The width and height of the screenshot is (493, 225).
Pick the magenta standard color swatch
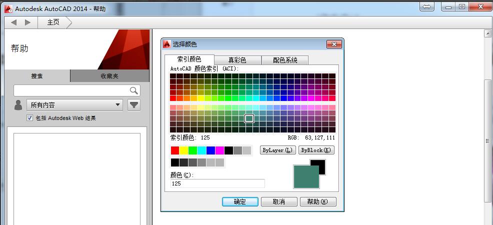click(x=220, y=150)
